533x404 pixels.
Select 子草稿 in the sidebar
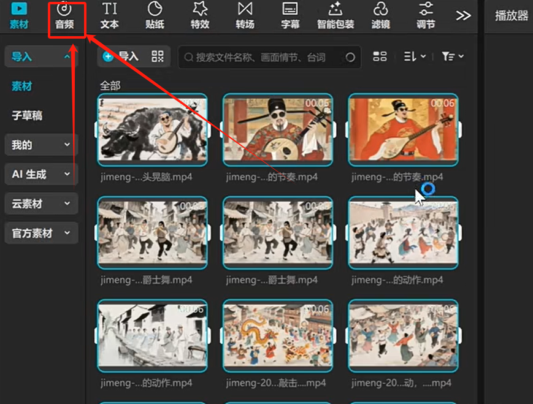coord(27,115)
